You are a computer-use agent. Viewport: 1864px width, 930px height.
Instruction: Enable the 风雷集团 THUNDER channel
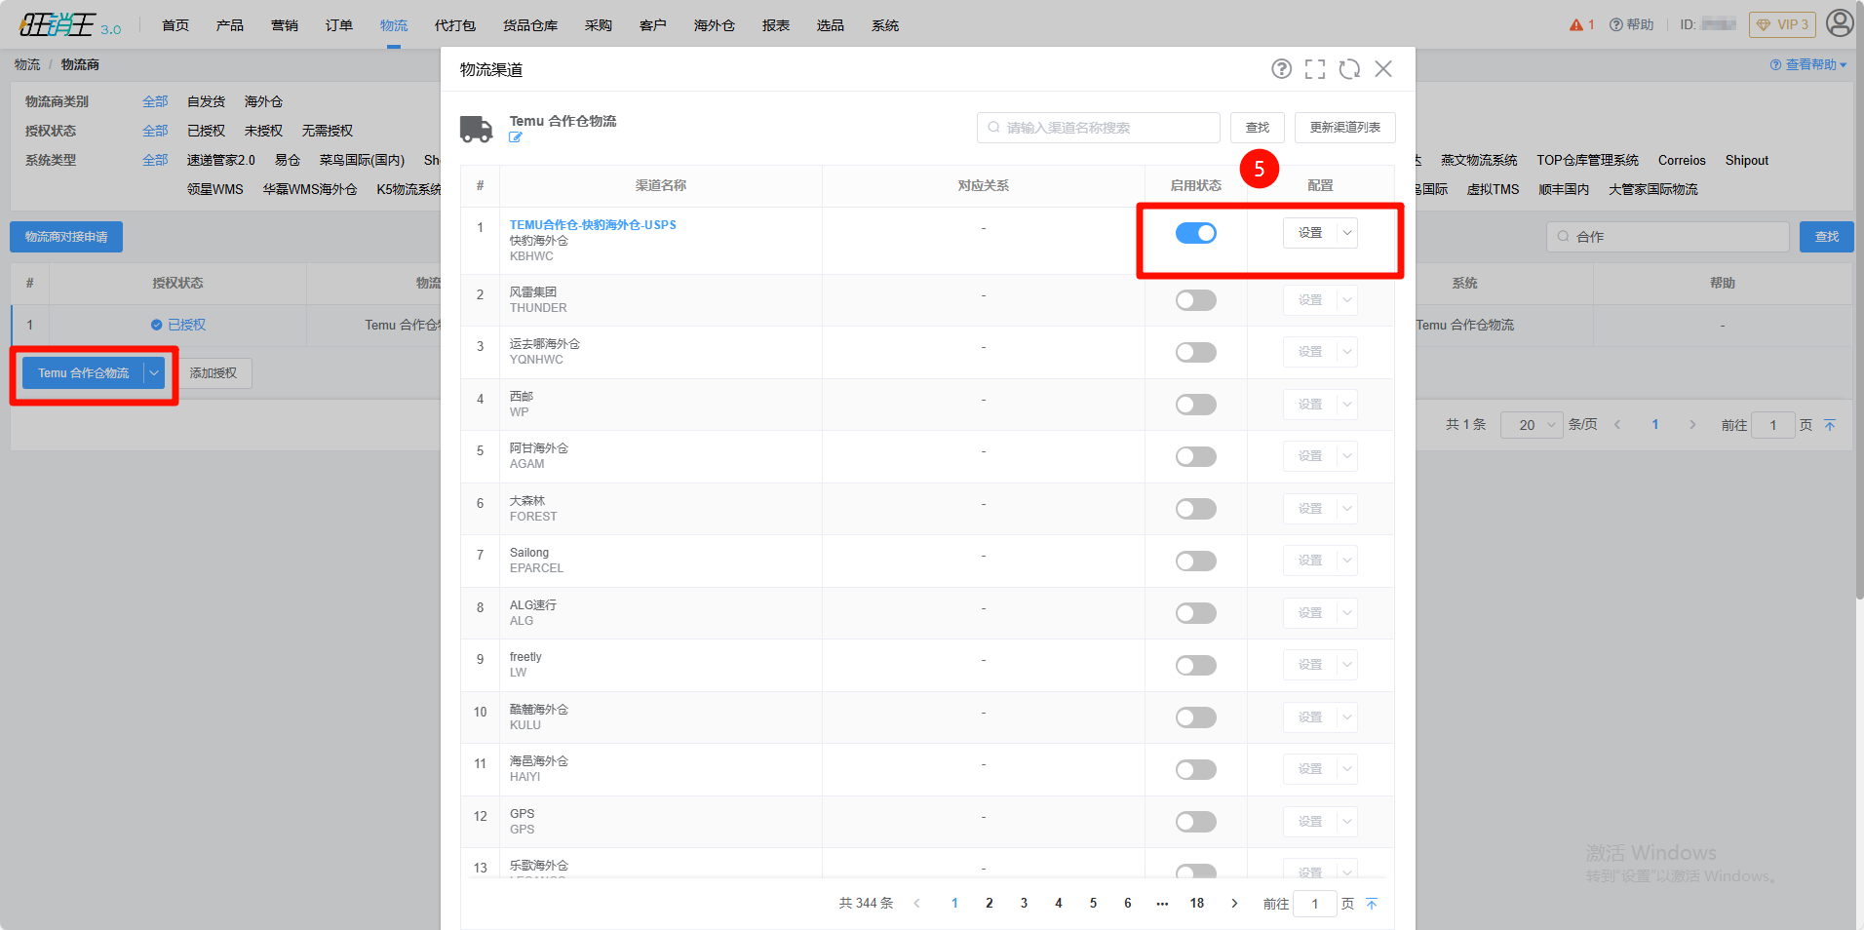(1196, 300)
